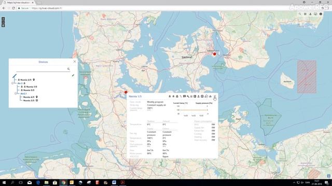Click the house icon in the Narnia 1/5 toolbar
This screenshot has height=186, width=332.
[x=206, y=96]
